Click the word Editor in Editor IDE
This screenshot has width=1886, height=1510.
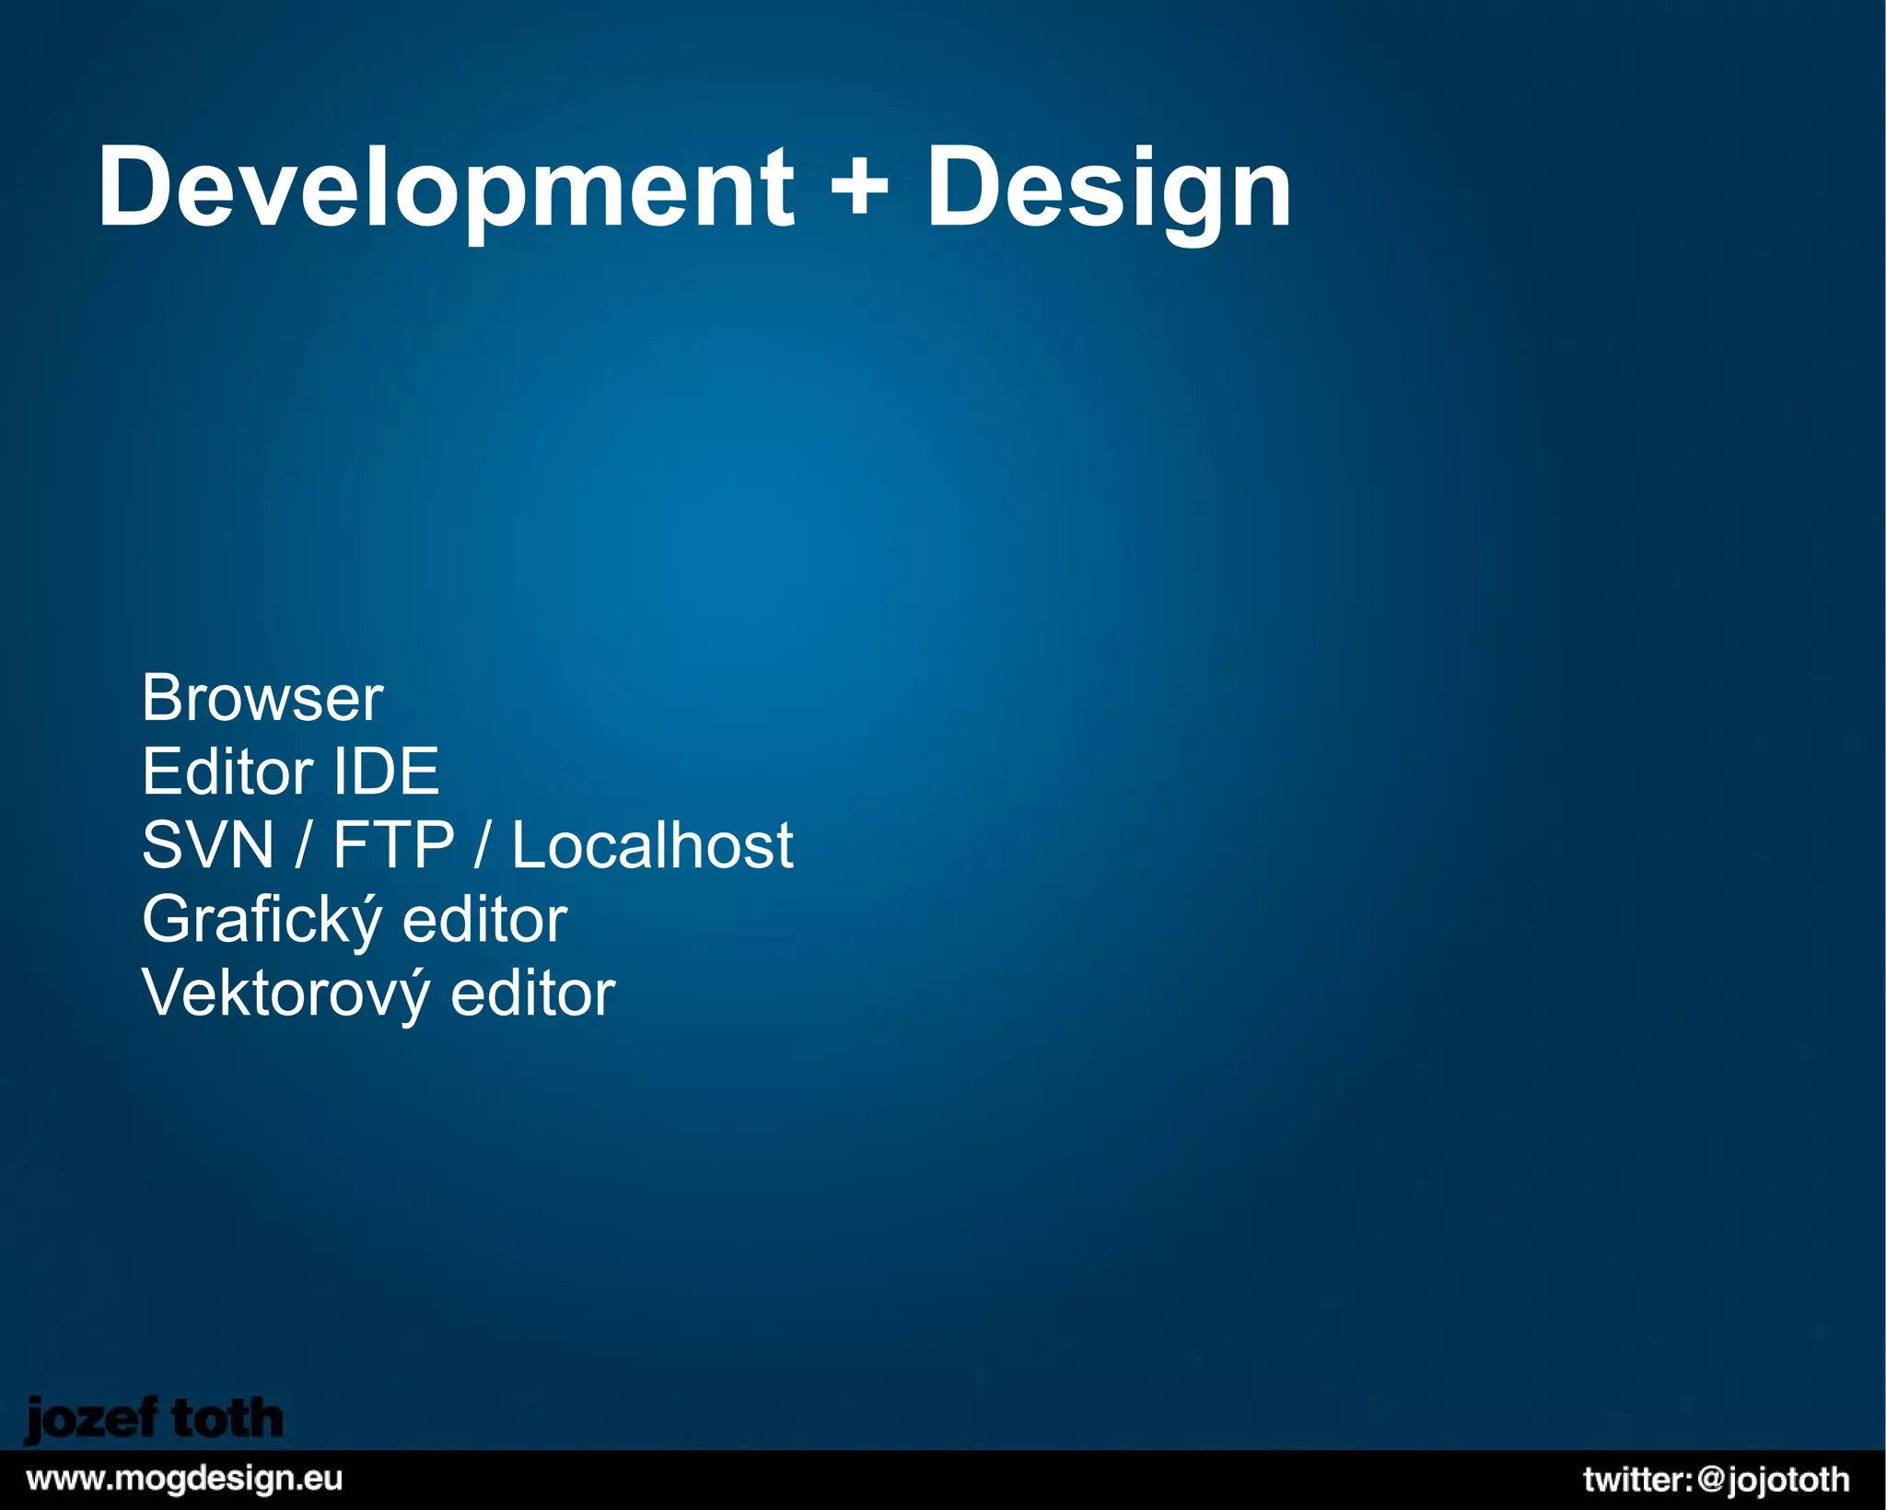tap(227, 772)
